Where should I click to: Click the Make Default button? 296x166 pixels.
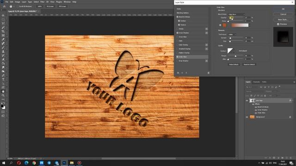coord(234,65)
